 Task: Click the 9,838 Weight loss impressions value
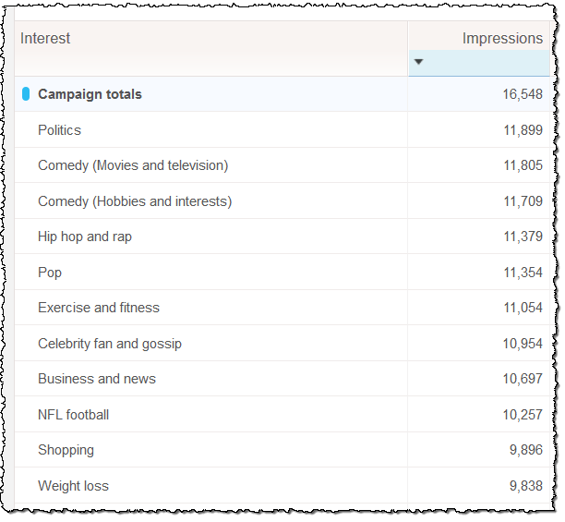point(525,486)
